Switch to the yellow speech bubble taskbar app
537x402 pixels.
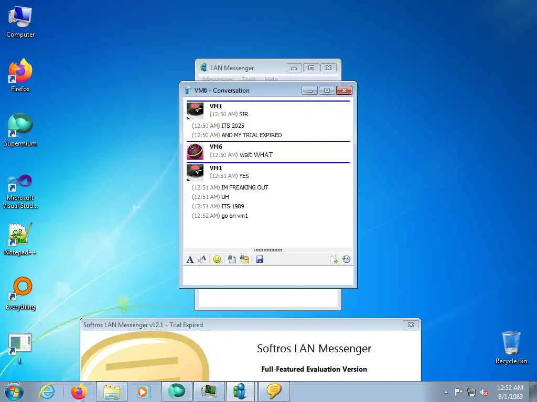click(x=274, y=392)
